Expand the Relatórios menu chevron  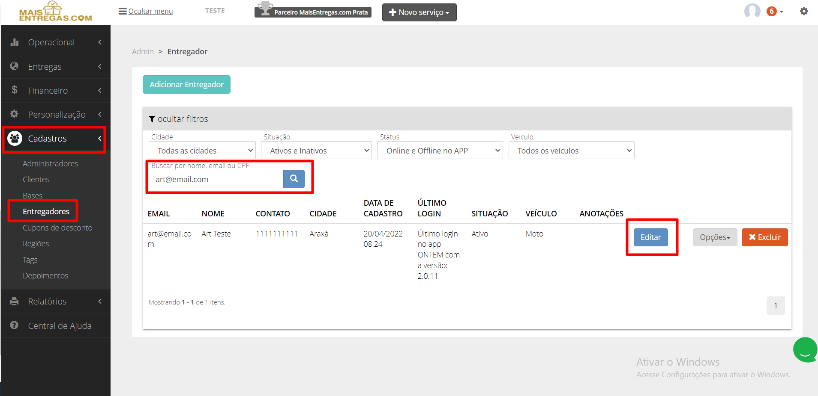(100, 301)
